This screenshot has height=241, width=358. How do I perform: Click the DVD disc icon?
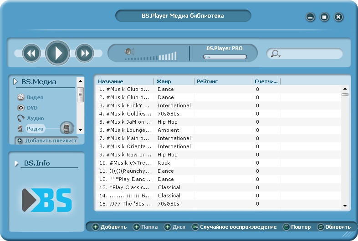coord(21,108)
